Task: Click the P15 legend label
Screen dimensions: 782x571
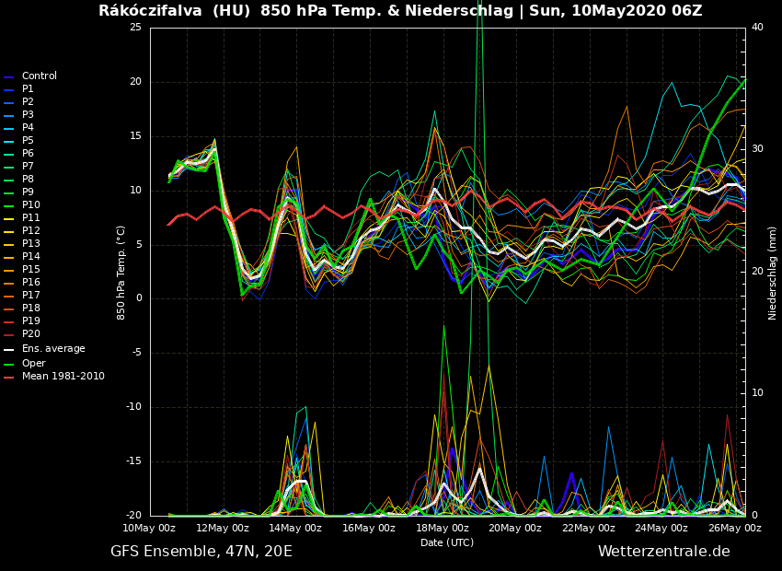Action: (31, 270)
